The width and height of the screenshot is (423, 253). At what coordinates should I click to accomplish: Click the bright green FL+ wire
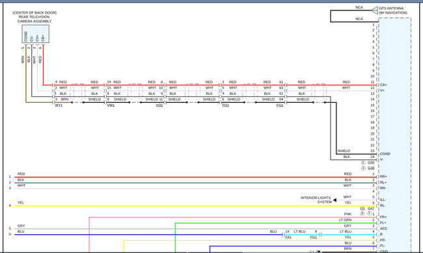[275, 223]
